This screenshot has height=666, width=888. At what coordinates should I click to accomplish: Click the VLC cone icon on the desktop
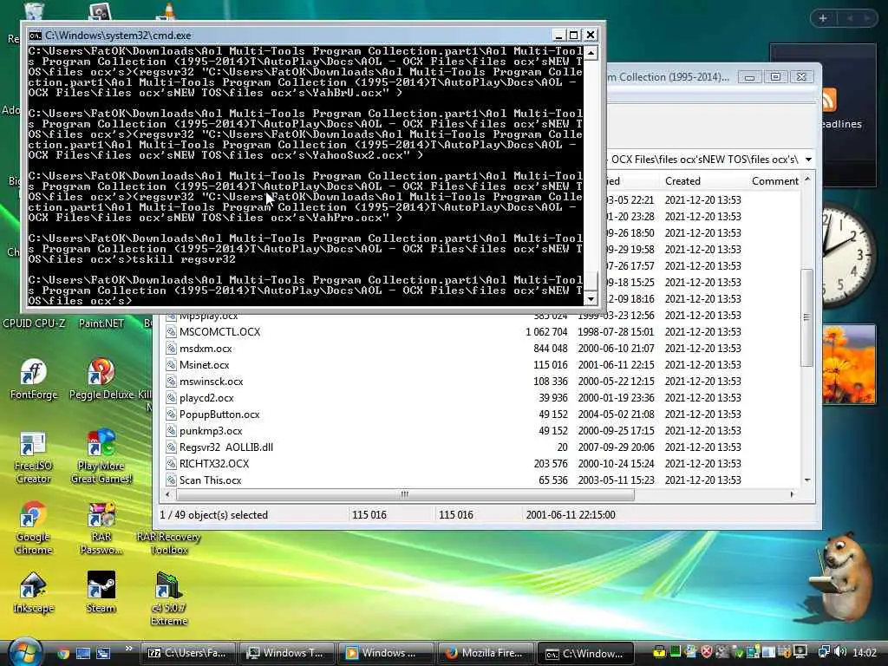(x=168, y=10)
